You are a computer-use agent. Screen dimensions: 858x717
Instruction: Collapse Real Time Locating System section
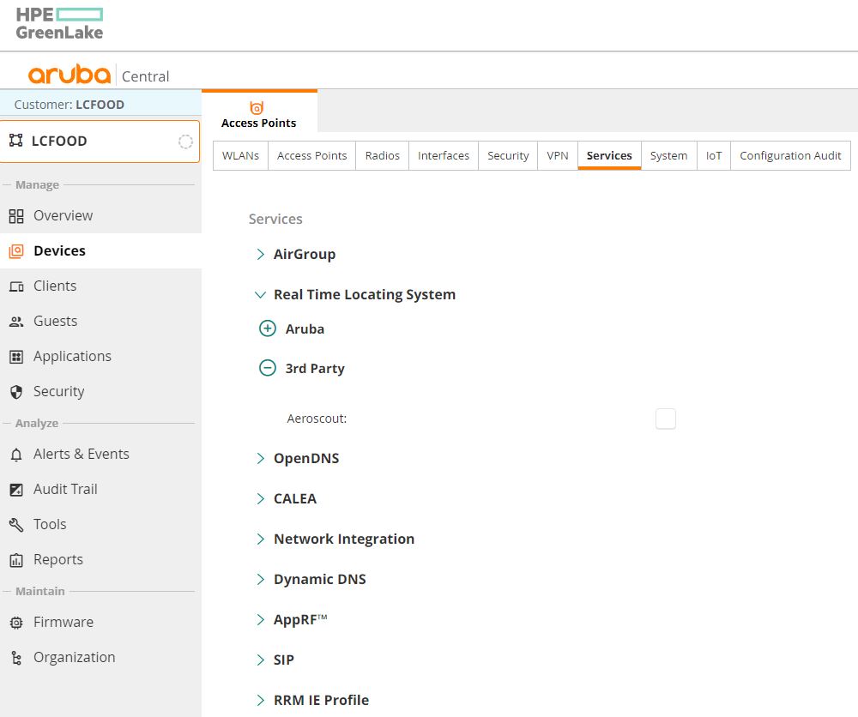click(x=260, y=295)
